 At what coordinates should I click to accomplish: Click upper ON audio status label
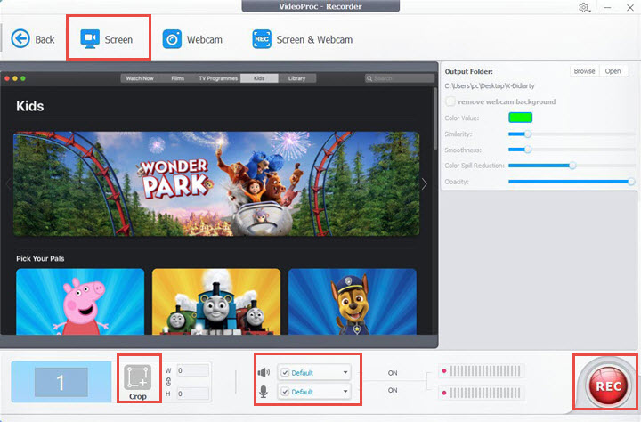[393, 373]
